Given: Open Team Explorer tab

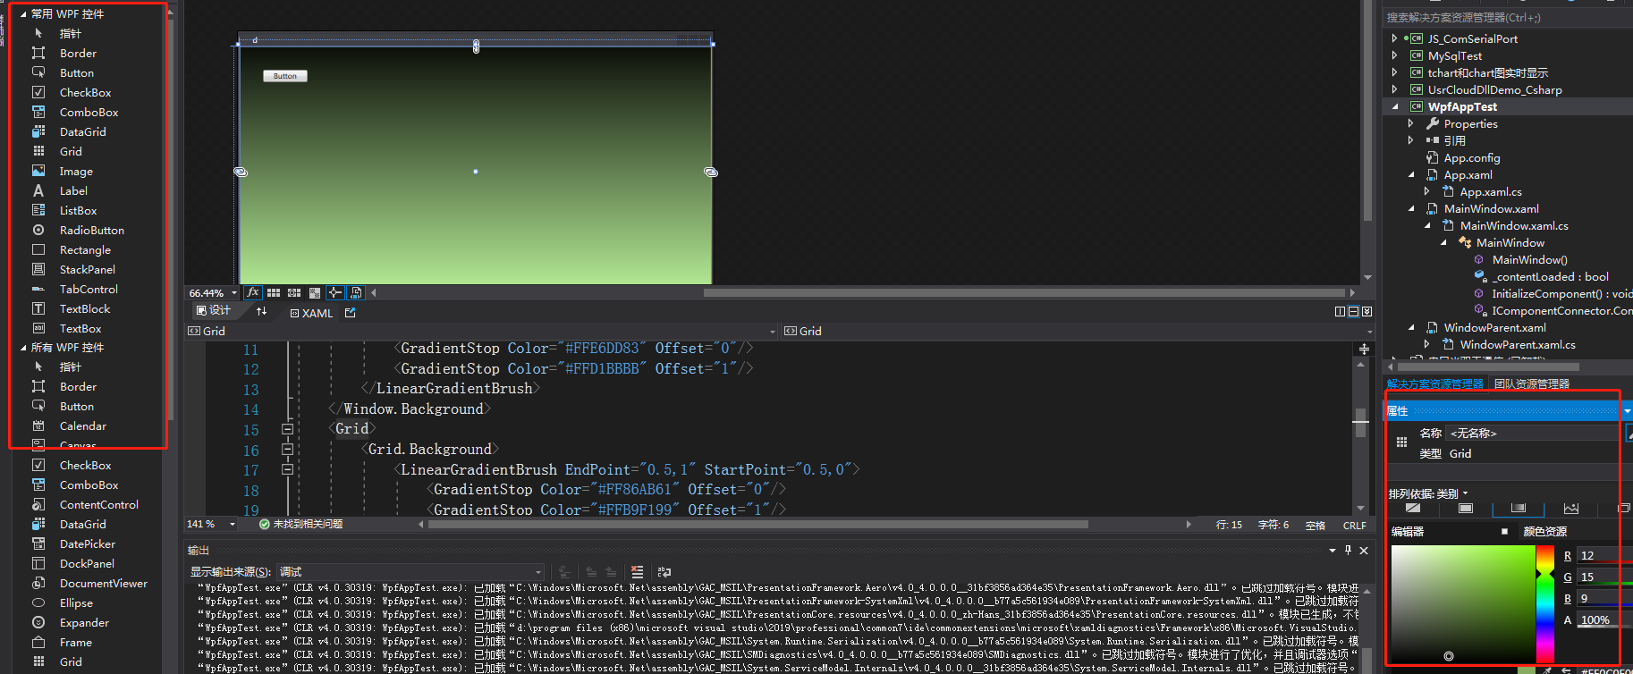Looking at the screenshot, I should pos(1532,383).
